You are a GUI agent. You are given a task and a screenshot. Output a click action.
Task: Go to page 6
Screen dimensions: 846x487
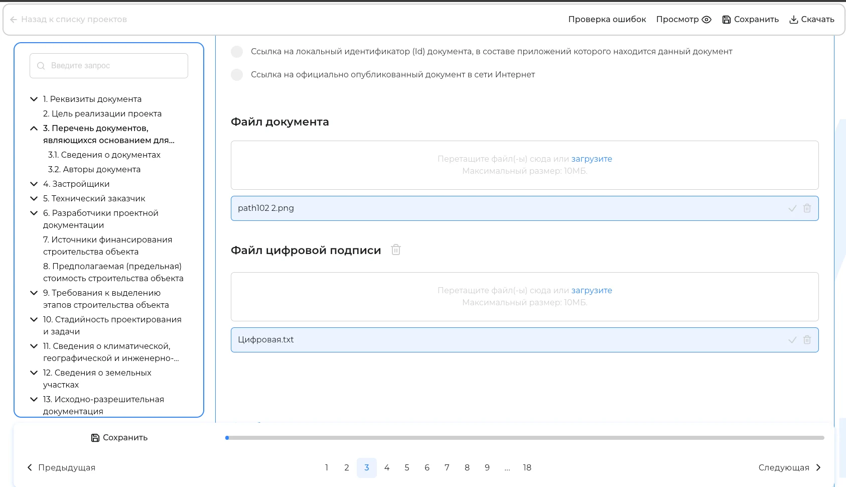427,468
